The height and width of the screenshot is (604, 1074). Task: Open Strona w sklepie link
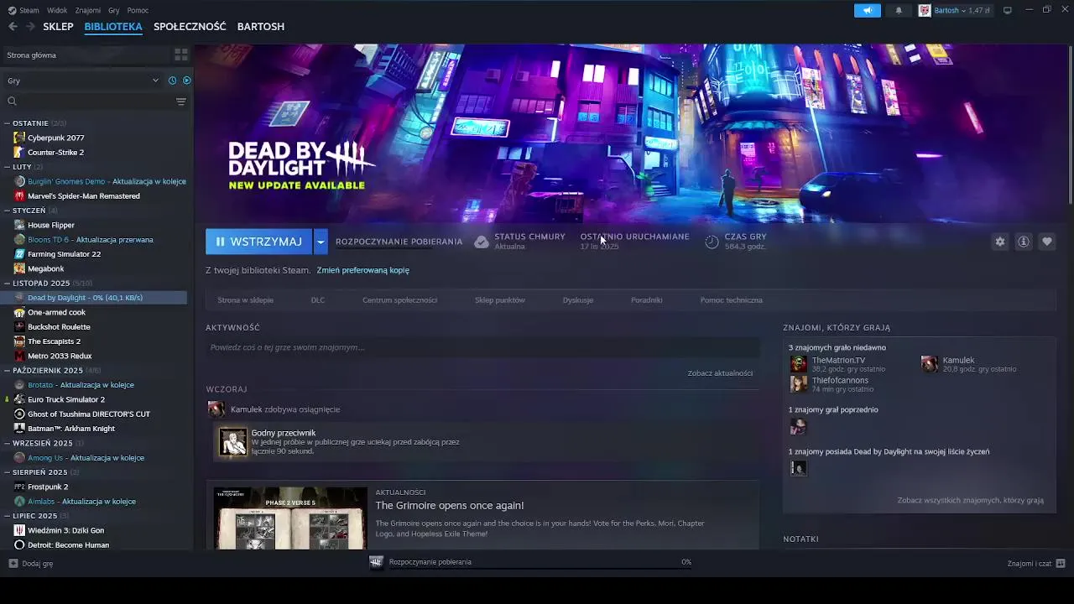(x=245, y=300)
